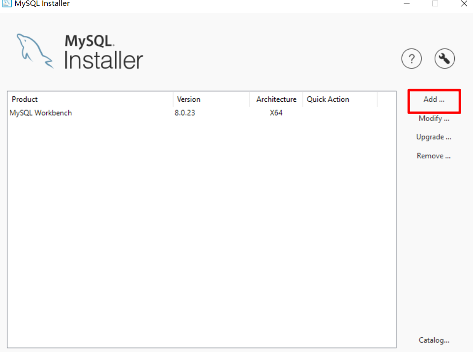
Task: Open the help question mark icon
Action: point(412,59)
